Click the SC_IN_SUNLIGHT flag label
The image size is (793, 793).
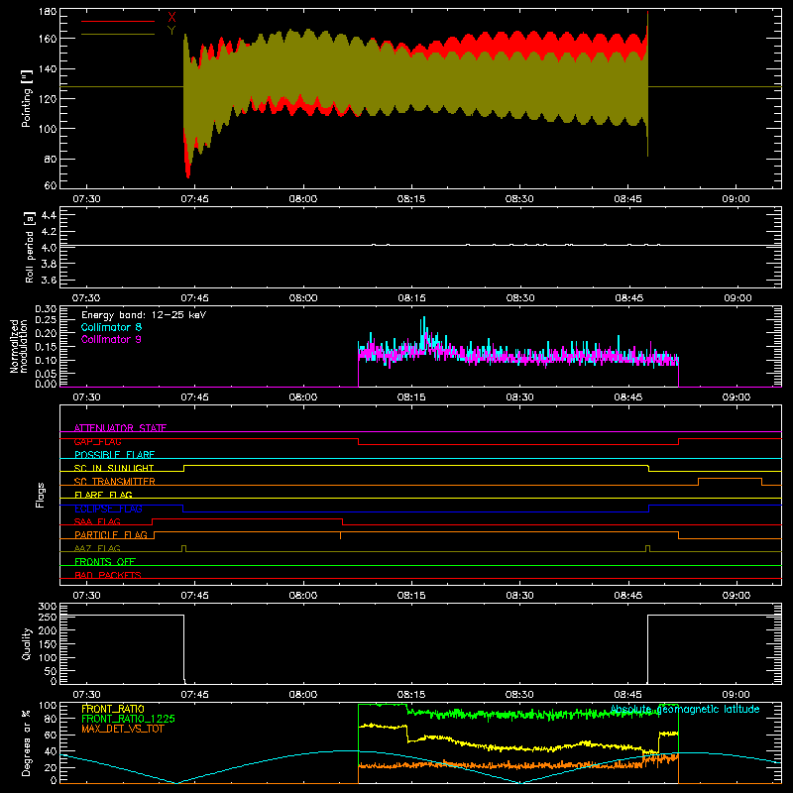pos(114,468)
